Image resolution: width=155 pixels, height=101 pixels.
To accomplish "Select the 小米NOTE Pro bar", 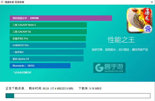I will 48,45.
